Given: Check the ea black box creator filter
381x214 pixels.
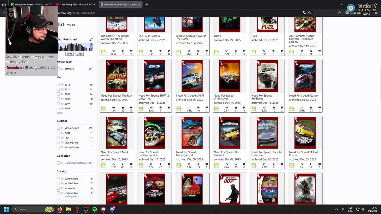Looking at the screenshot, I should click(58, 183).
